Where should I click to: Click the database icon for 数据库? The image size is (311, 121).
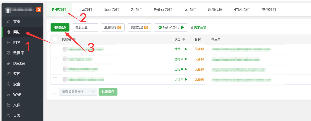9,53
